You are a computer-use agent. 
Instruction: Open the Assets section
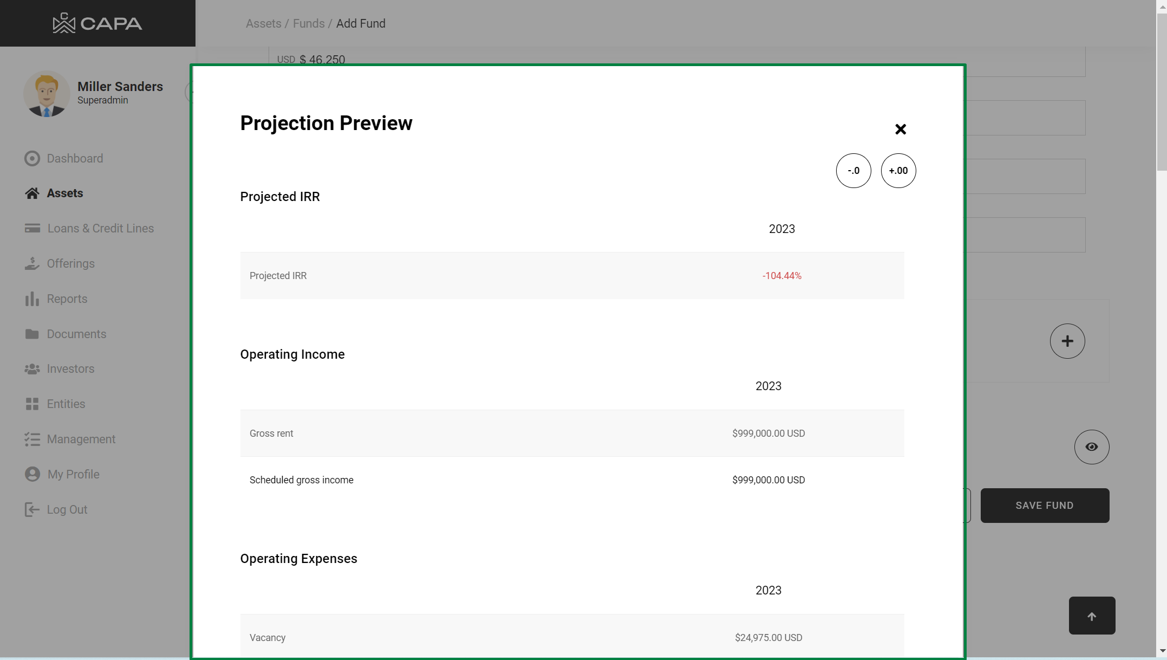(64, 193)
